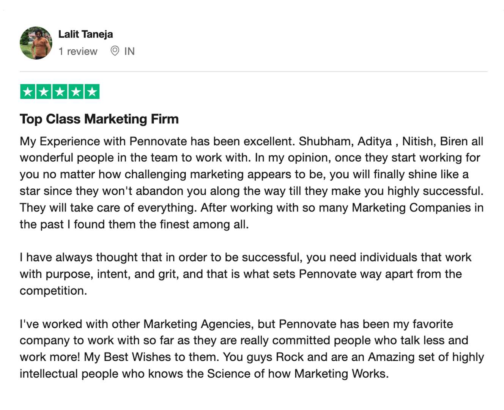Click the second green rating star
This screenshot has width=504, height=410.
point(44,91)
